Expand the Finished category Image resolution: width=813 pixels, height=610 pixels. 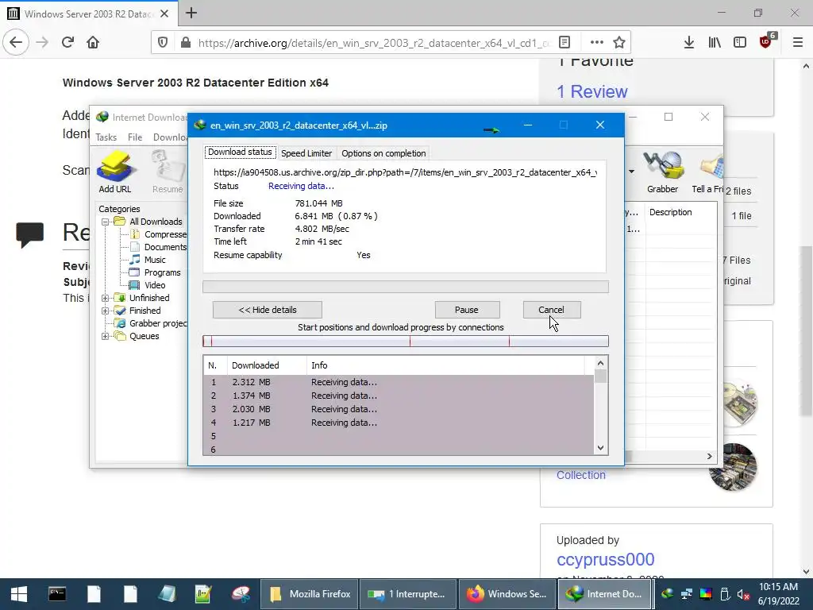click(x=105, y=311)
